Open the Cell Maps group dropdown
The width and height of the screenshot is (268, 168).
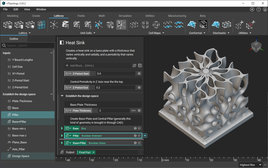point(163,33)
